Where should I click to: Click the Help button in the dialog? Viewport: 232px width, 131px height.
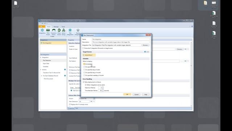click(146, 95)
